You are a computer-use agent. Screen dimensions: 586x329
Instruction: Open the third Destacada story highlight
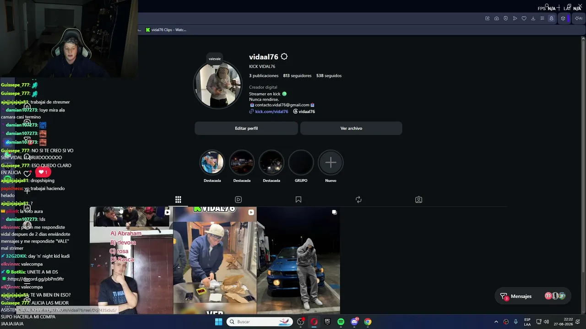click(271, 163)
